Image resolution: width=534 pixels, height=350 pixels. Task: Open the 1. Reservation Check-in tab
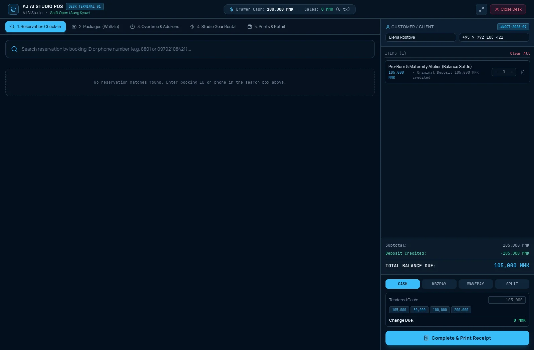(x=35, y=27)
